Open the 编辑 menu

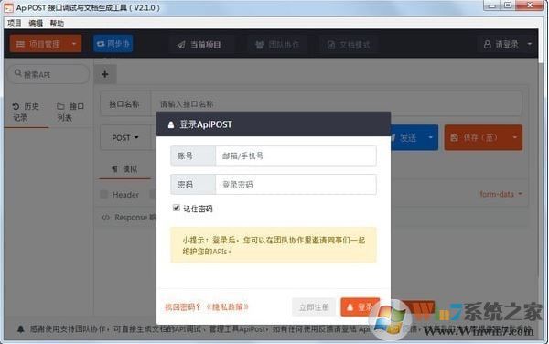(x=36, y=23)
